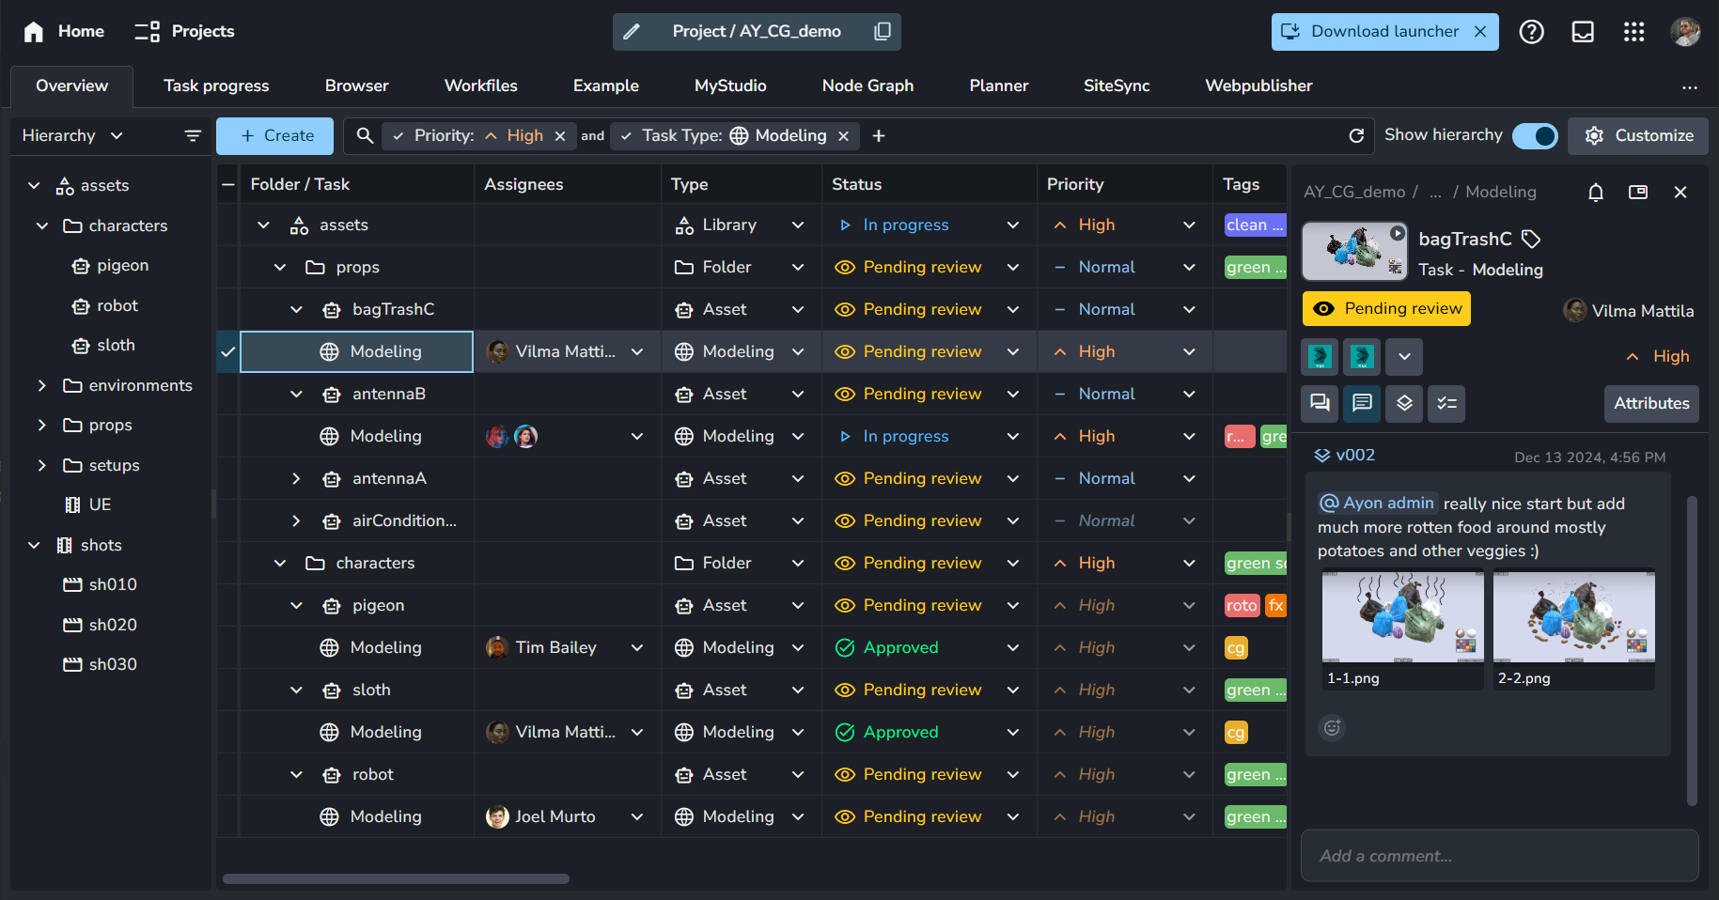Expand the environments folder in hierarchy
Screen dimensions: 1719x900
[41, 386]
